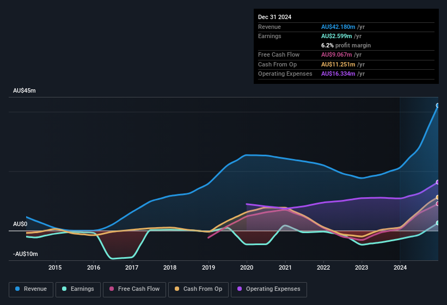Click the 2019 x-axis label
447x305 pixels.
click(209, 267)
